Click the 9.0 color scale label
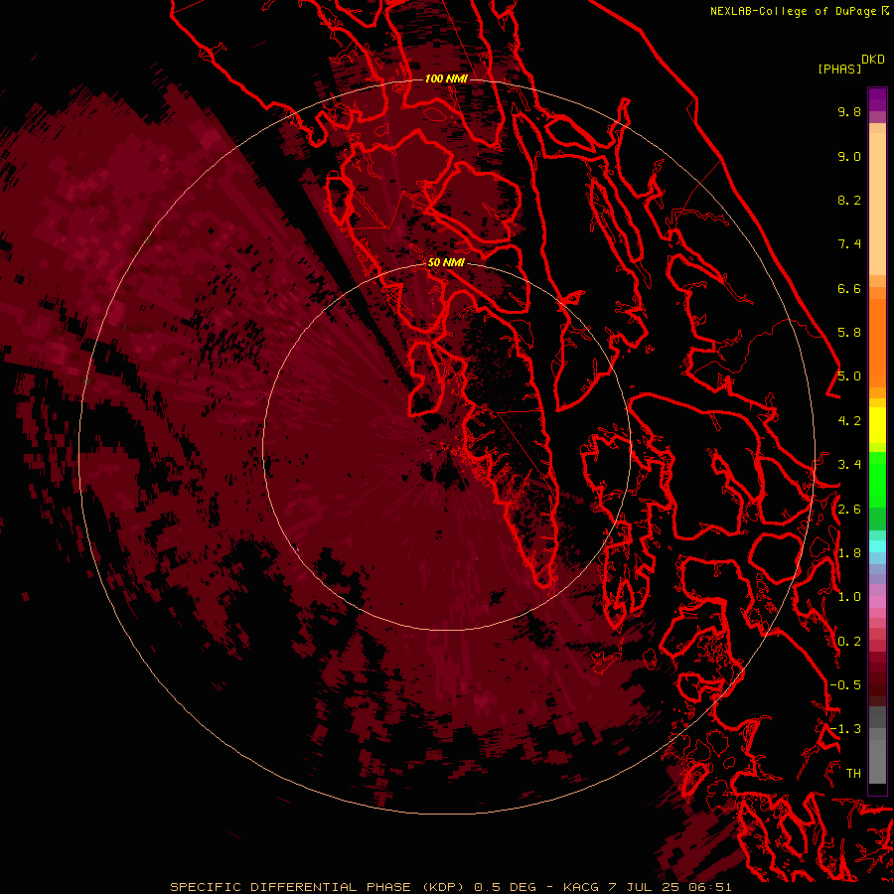The width and height of the screenshot is (894, 894). click(x=849, y=156)
